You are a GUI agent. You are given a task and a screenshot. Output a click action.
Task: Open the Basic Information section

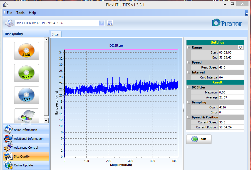tap(26, 130)
